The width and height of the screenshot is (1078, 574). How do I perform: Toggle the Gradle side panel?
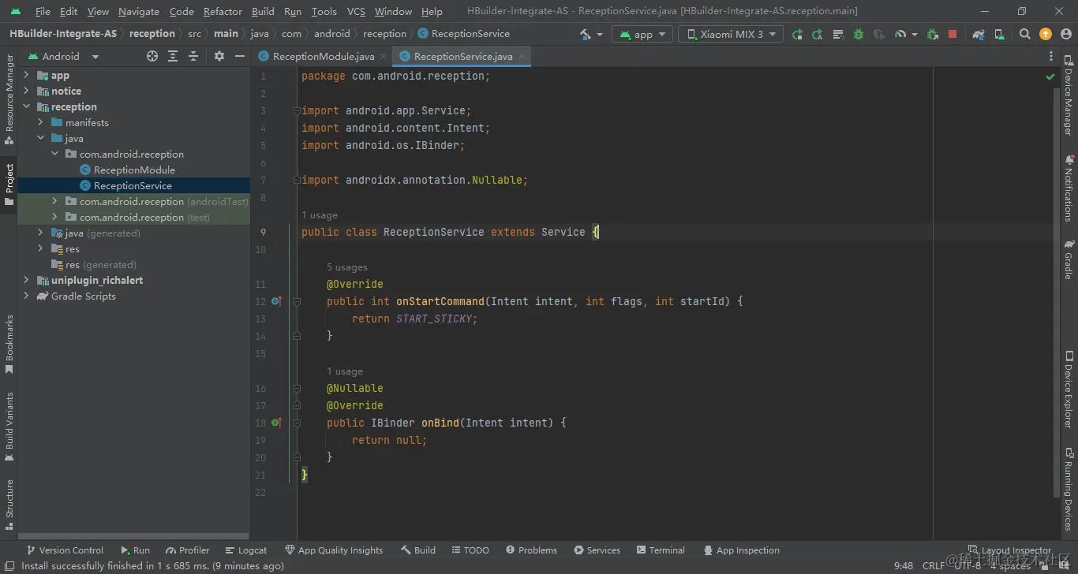(1069, 260)
